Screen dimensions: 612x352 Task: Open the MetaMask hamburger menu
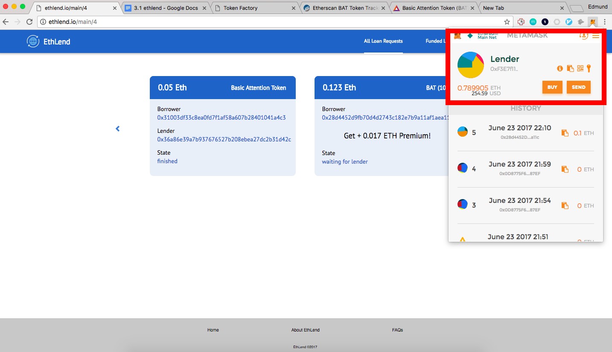596,36
